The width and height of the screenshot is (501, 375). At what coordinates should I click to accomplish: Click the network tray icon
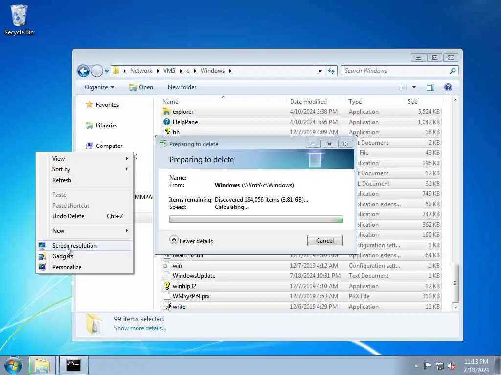point(440,366)
